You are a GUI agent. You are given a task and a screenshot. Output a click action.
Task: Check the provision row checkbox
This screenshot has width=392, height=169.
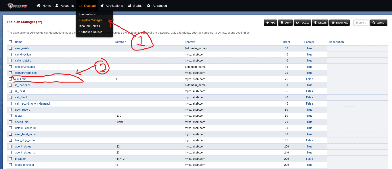point(10,159)
